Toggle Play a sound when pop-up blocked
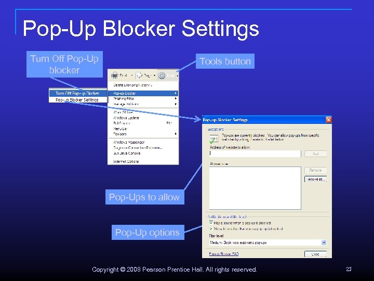Screen dimensions: 374x281 pos(211,223)
